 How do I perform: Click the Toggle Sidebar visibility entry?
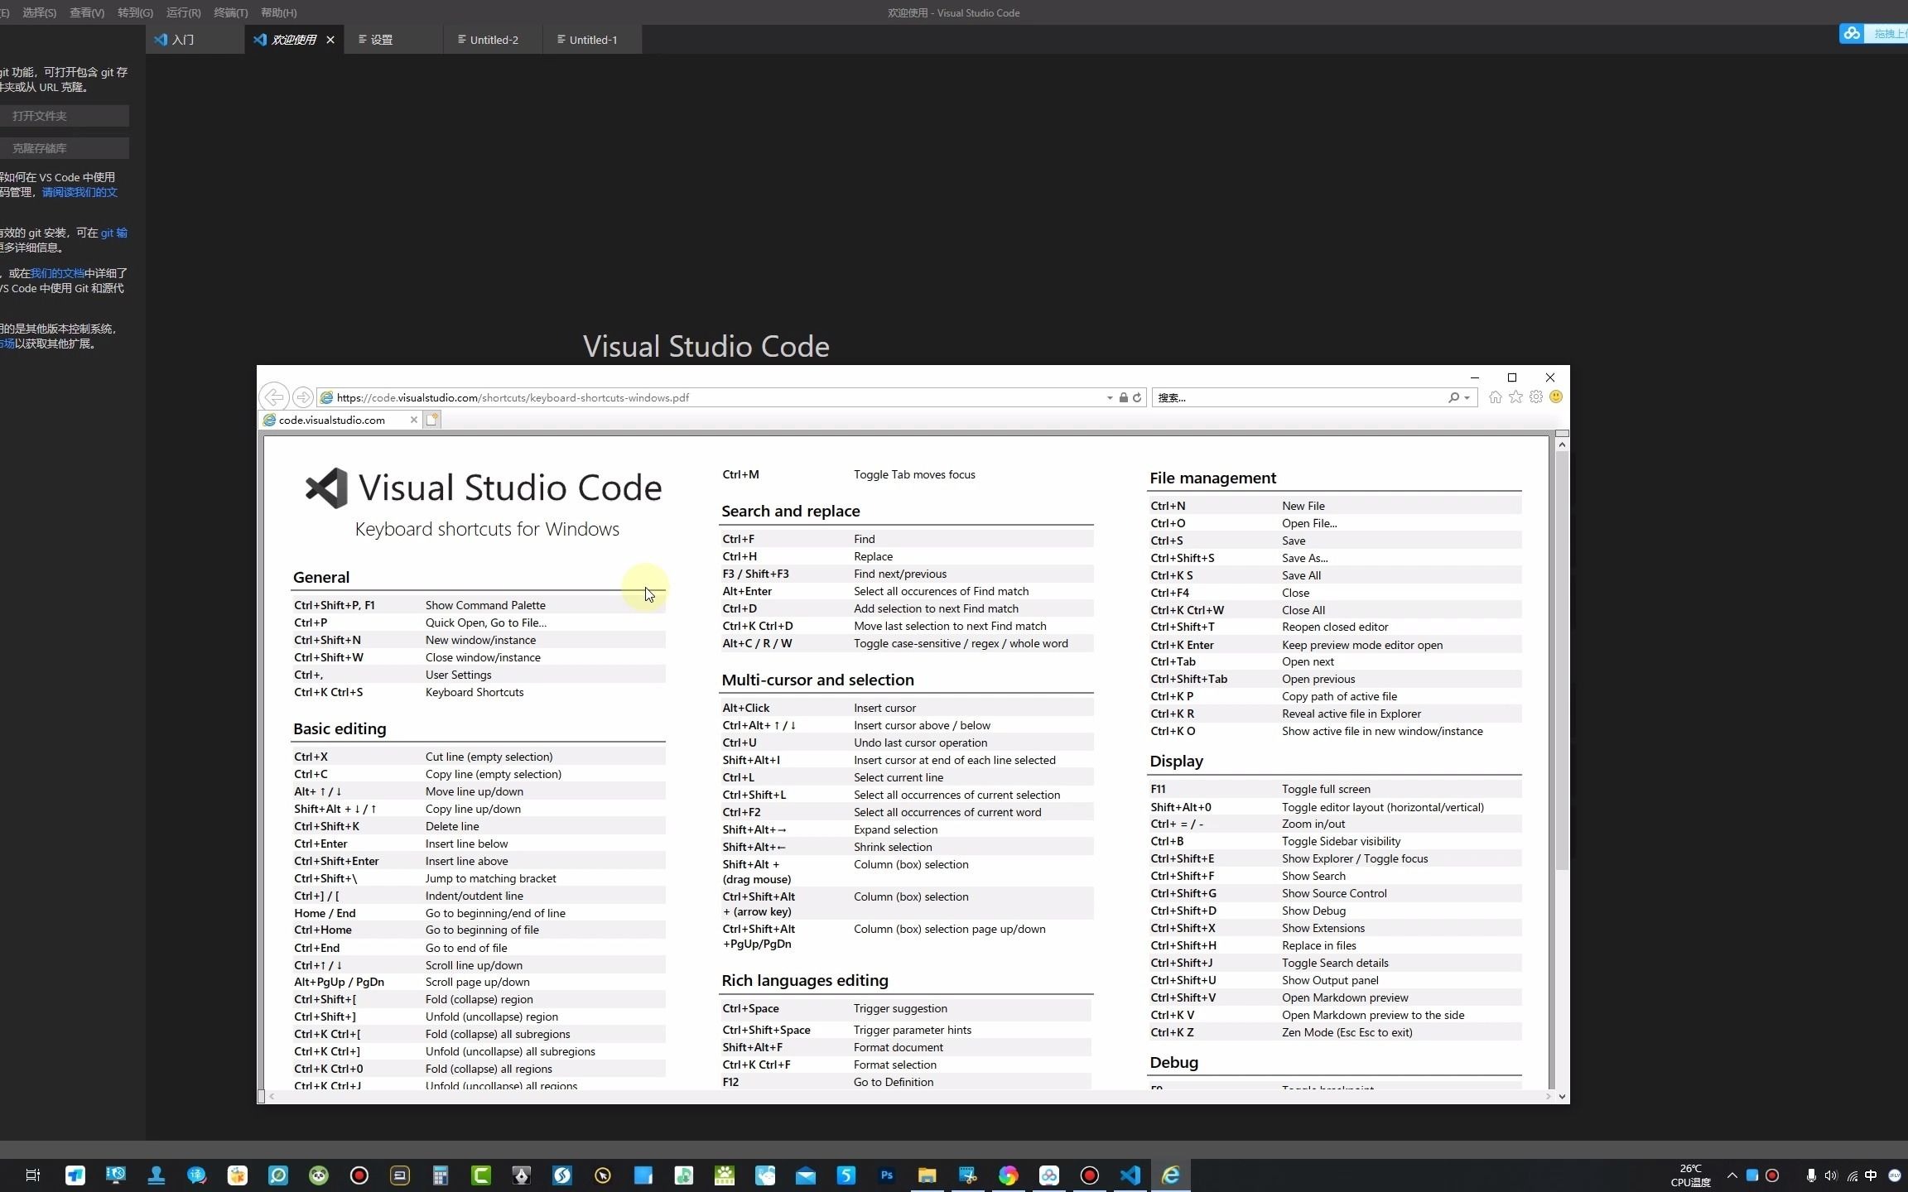click(1342, 841)
